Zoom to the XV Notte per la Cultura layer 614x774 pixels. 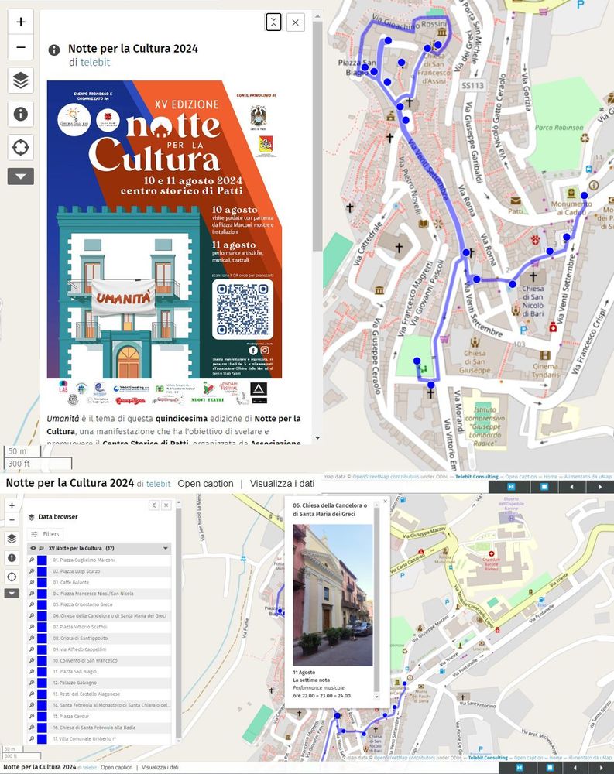click(42, 548)
